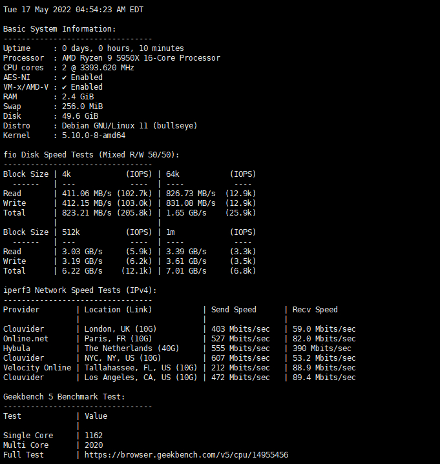Click the 'Online.net' provider name

pos(26,339)
